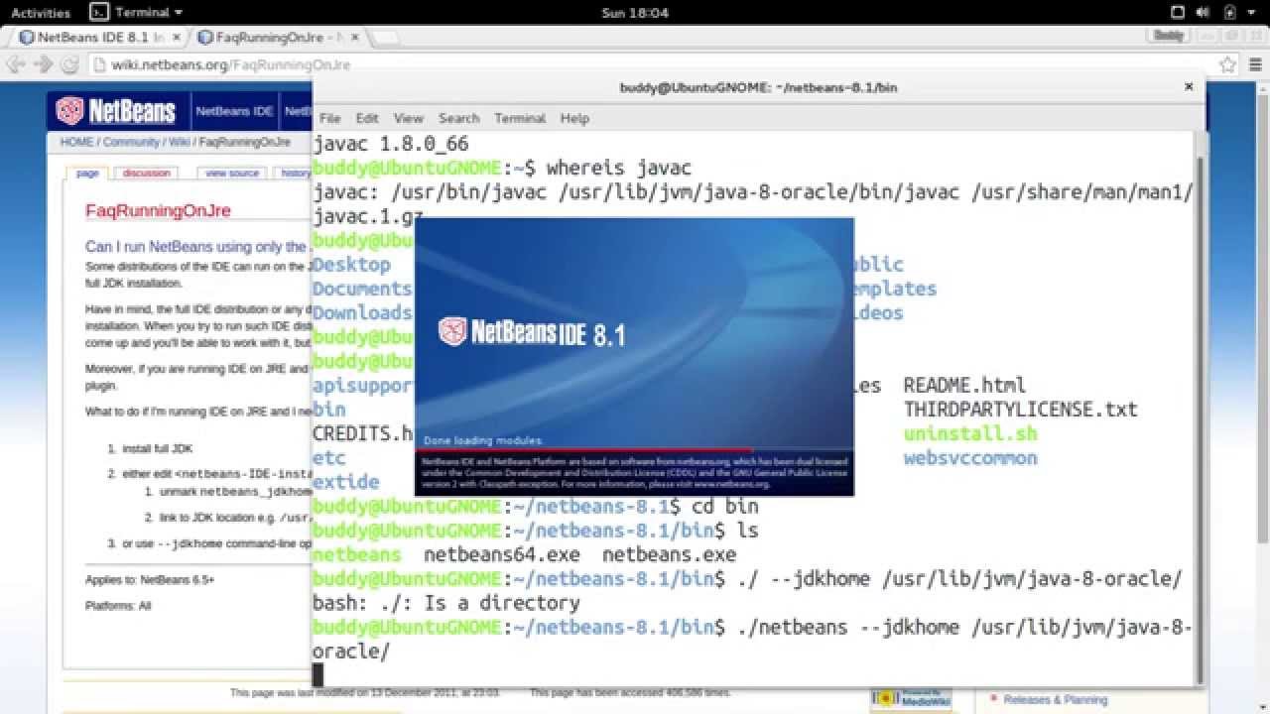1270x714 pixels.
Task: Click the NetBeans splash loading progress bar
Action: point(634,449)
